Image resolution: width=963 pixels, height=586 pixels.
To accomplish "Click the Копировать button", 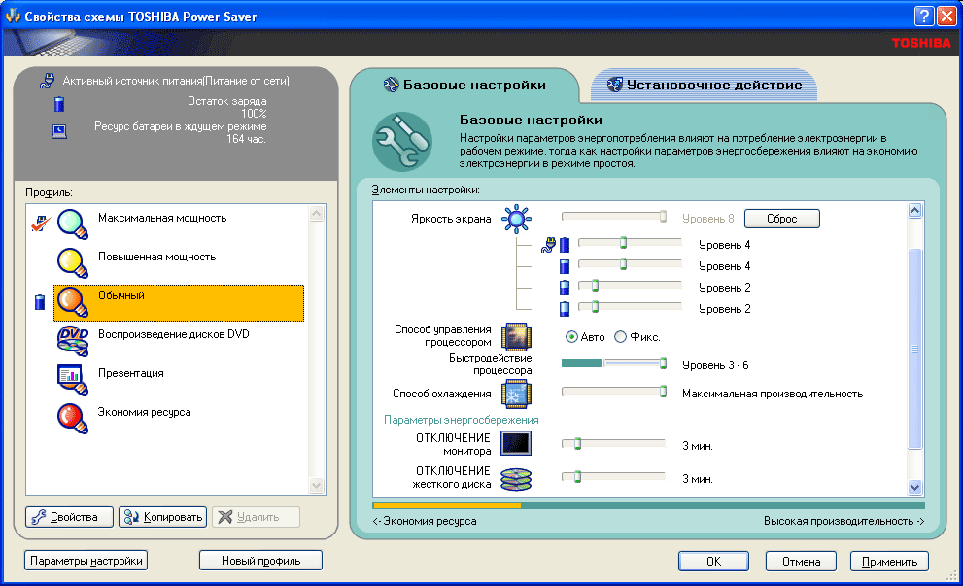I will tap(162, 517).
